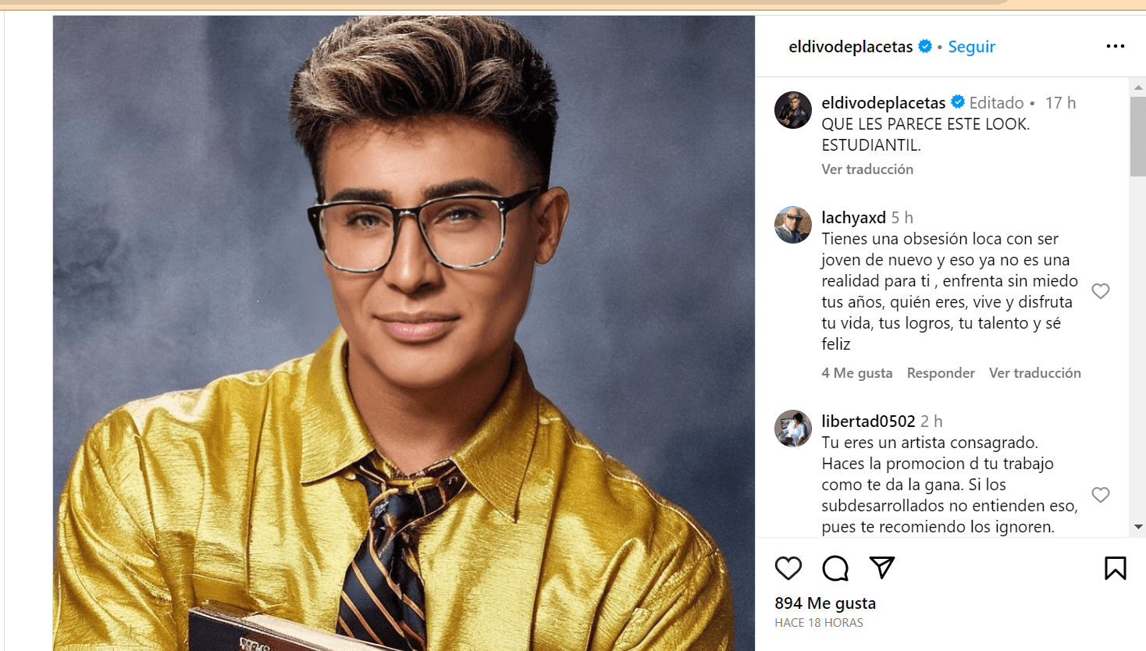Like the post with heart icon
Viewport: 1146px width, 651px height.
point(788,568)
